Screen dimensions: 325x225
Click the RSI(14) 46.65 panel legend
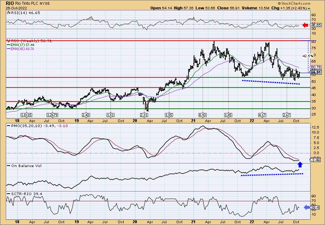pos(23,13)
